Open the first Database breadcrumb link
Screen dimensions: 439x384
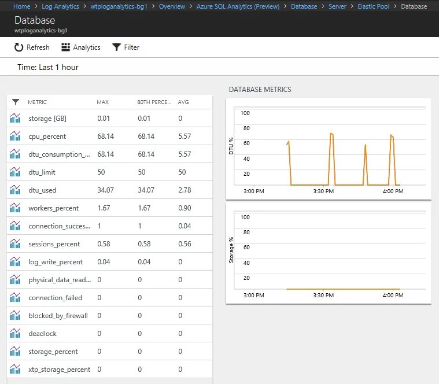(x=304, y=6)
